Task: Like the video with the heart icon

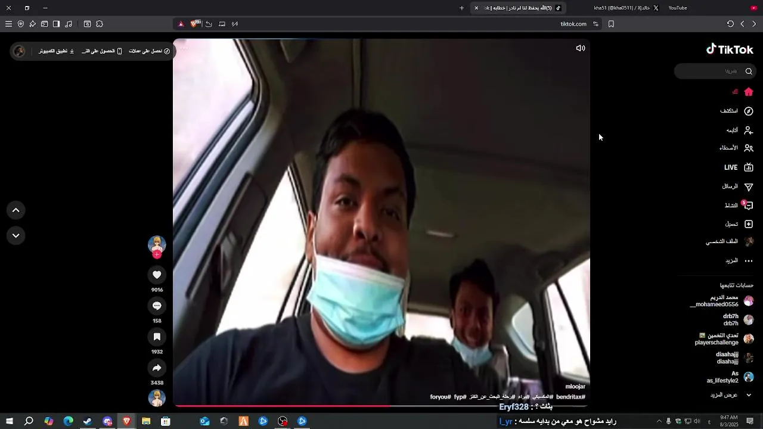Action: (157, 275)
